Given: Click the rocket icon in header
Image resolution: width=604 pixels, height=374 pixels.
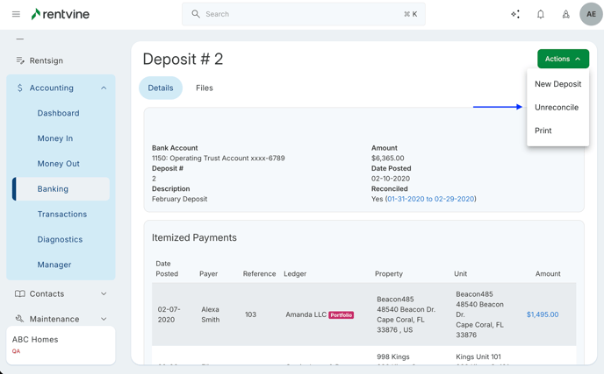Looking at the screenshot, I should (565, 14).
